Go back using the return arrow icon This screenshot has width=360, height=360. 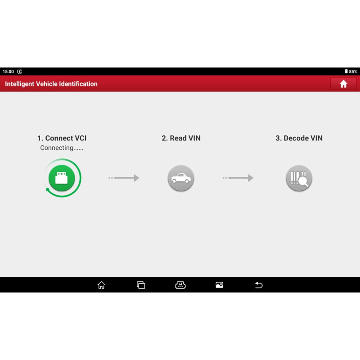(x=259, y=285)
